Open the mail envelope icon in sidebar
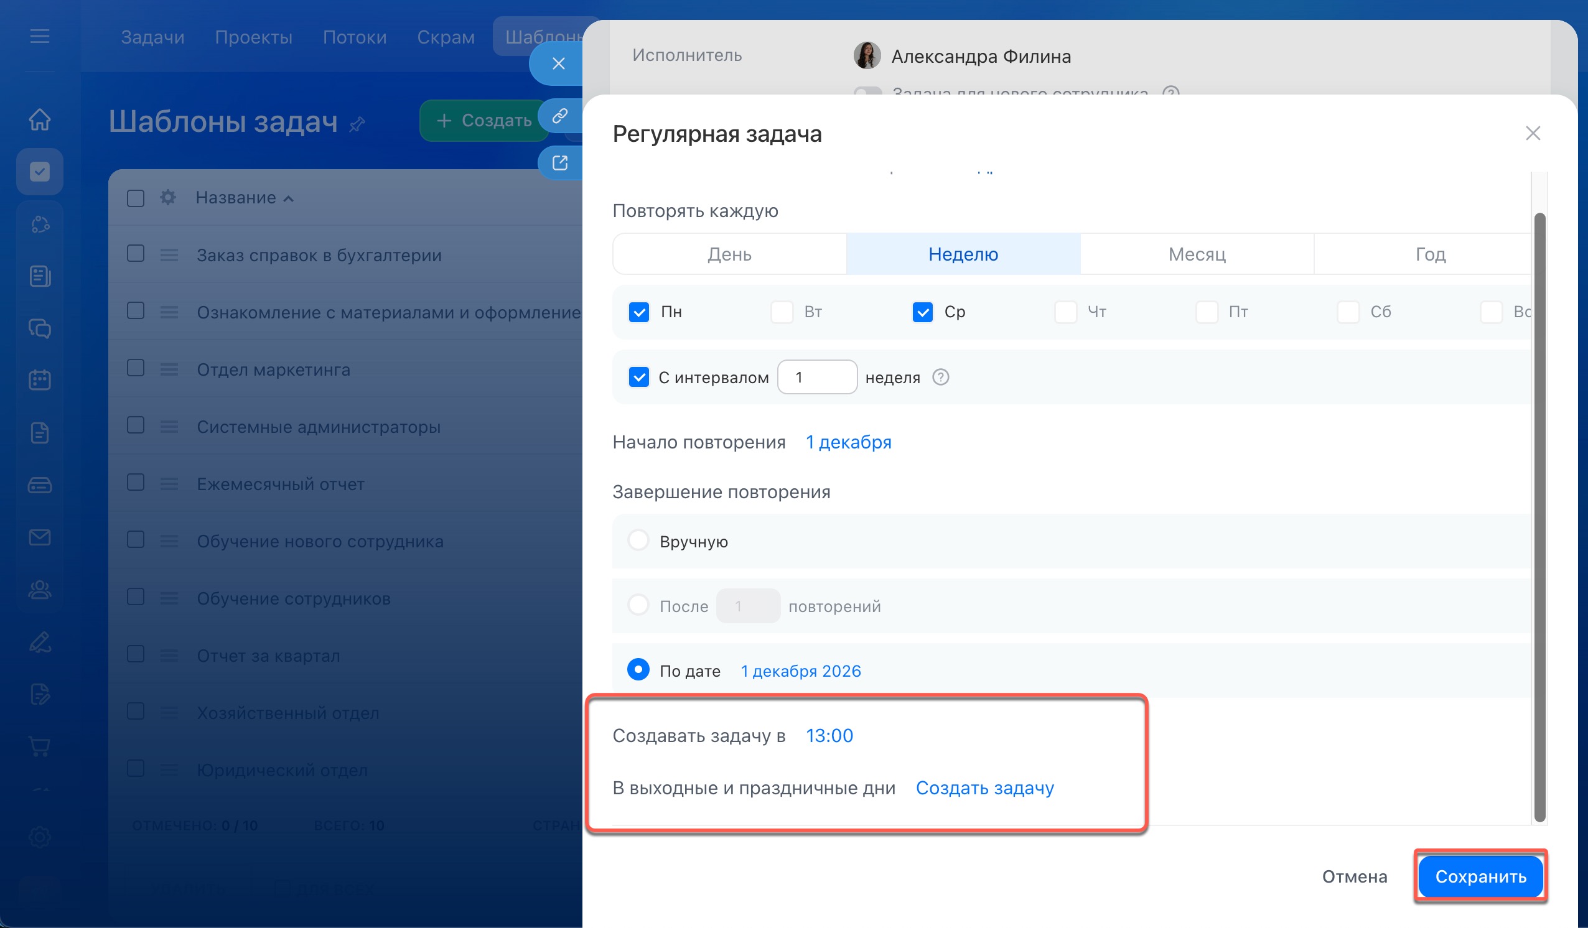The height and width of the screenshot is (928, 1588). (40, 537)
